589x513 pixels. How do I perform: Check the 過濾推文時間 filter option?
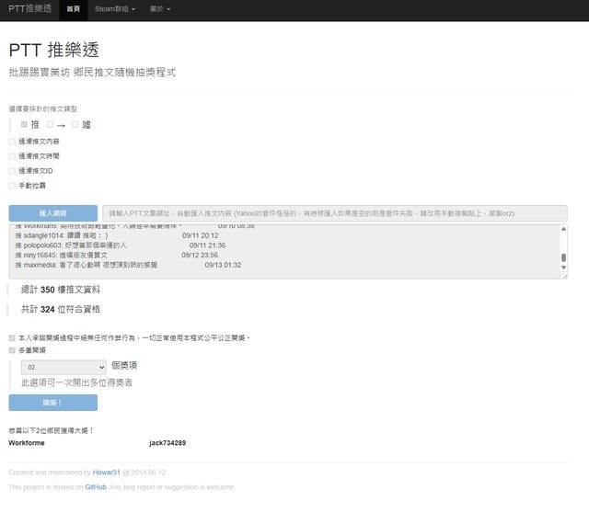pos(12,156)
